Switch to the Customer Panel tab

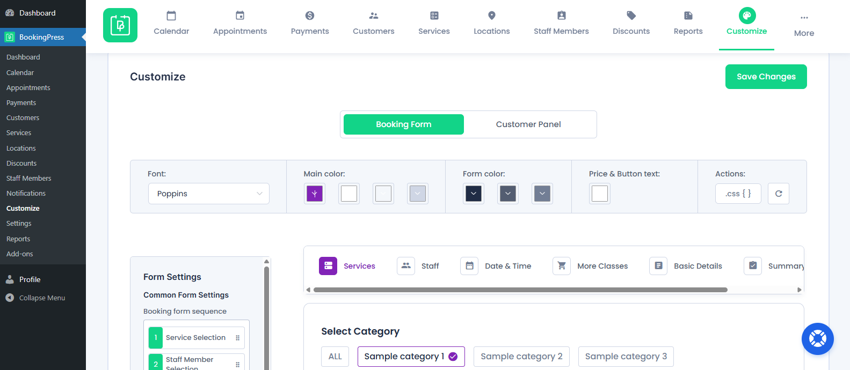(528, 124)
